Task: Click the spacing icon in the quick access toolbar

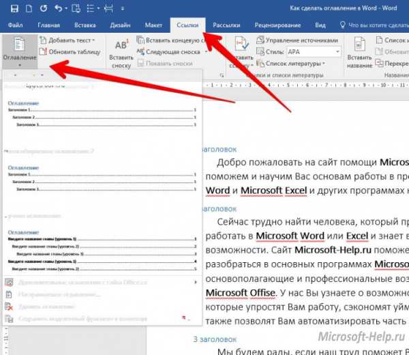Action: tap(108, 9)
